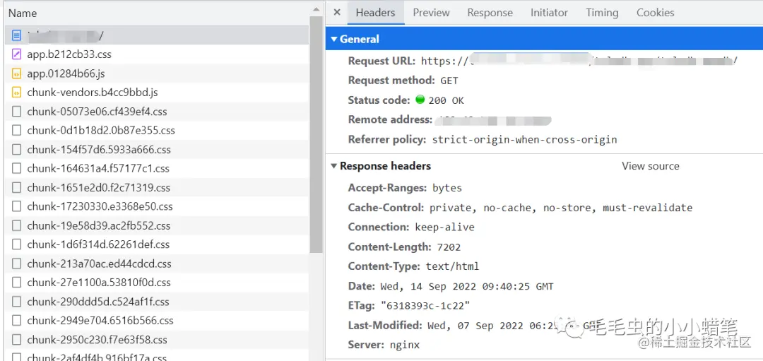Select request chunk-05073e06.cf439ef4.css
The width and height of the screenshot is (763, 361).
[156, 112]
